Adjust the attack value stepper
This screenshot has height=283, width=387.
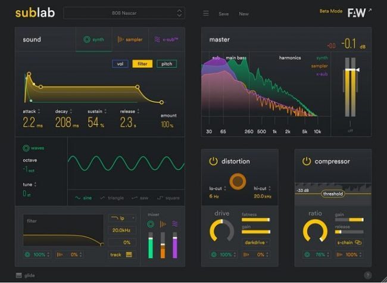(39, 111)
